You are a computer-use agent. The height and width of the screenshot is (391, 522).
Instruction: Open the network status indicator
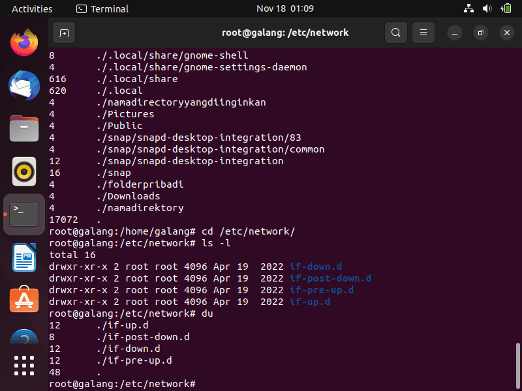click(468, 8)
